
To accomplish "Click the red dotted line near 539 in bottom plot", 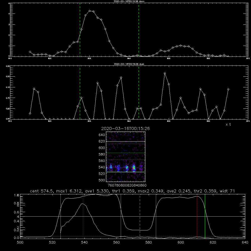I will 83,216.
